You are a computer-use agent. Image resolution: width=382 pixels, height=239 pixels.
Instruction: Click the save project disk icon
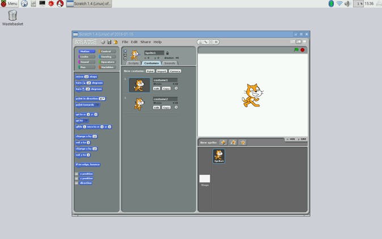point(109,42)
